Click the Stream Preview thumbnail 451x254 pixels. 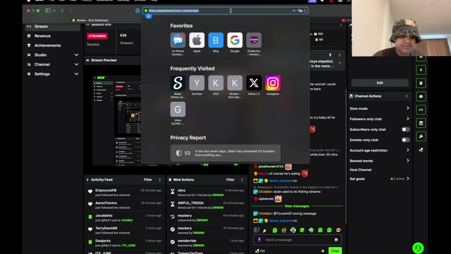tap(117, 120)
